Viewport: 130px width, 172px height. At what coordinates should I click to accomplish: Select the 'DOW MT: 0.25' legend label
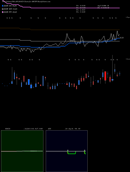pyautogui.click(x=10, y=9)
